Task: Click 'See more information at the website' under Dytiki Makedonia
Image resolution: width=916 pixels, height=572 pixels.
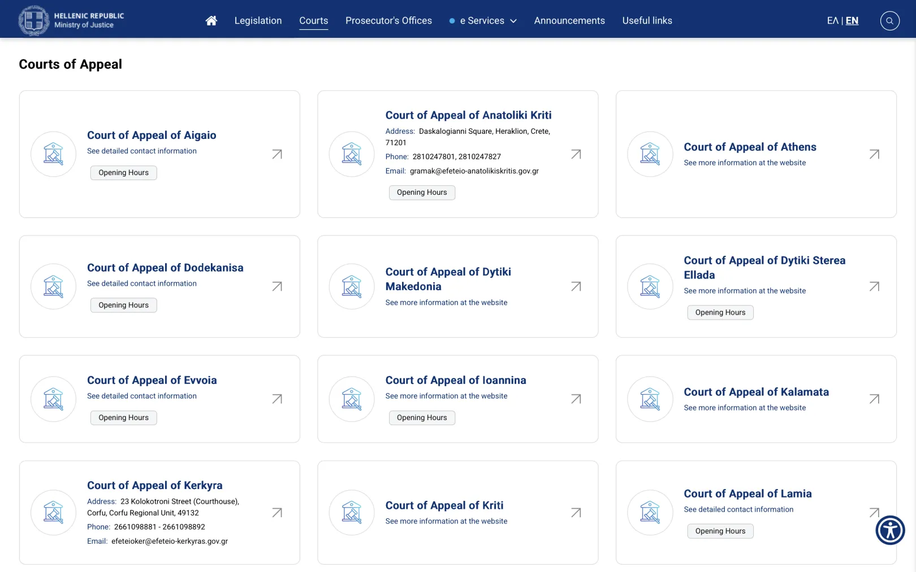Action: 446,303
